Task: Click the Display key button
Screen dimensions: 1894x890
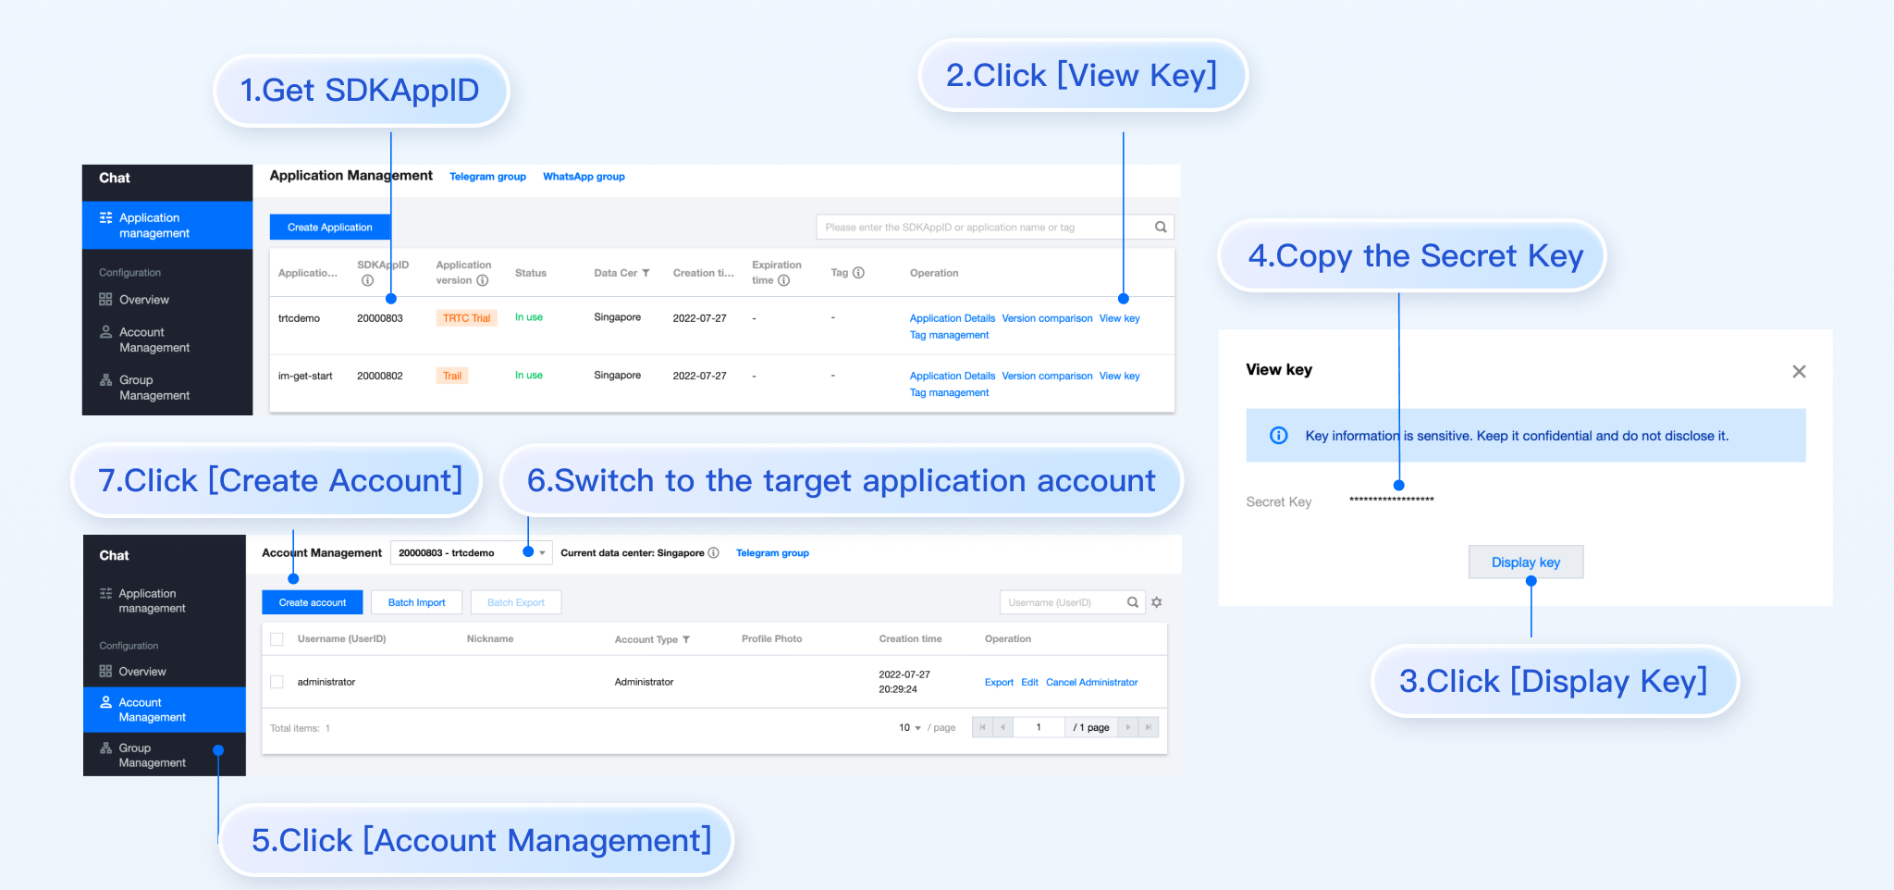Action: click(1526, 562)
